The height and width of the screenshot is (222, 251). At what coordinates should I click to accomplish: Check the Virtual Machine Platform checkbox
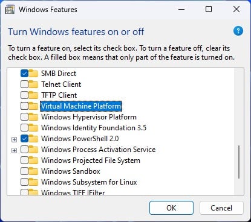[24, 106]
